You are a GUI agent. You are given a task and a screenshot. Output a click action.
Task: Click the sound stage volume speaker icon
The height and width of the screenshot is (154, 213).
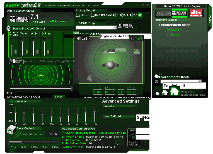pyautogui.click(x=79, y=38)
